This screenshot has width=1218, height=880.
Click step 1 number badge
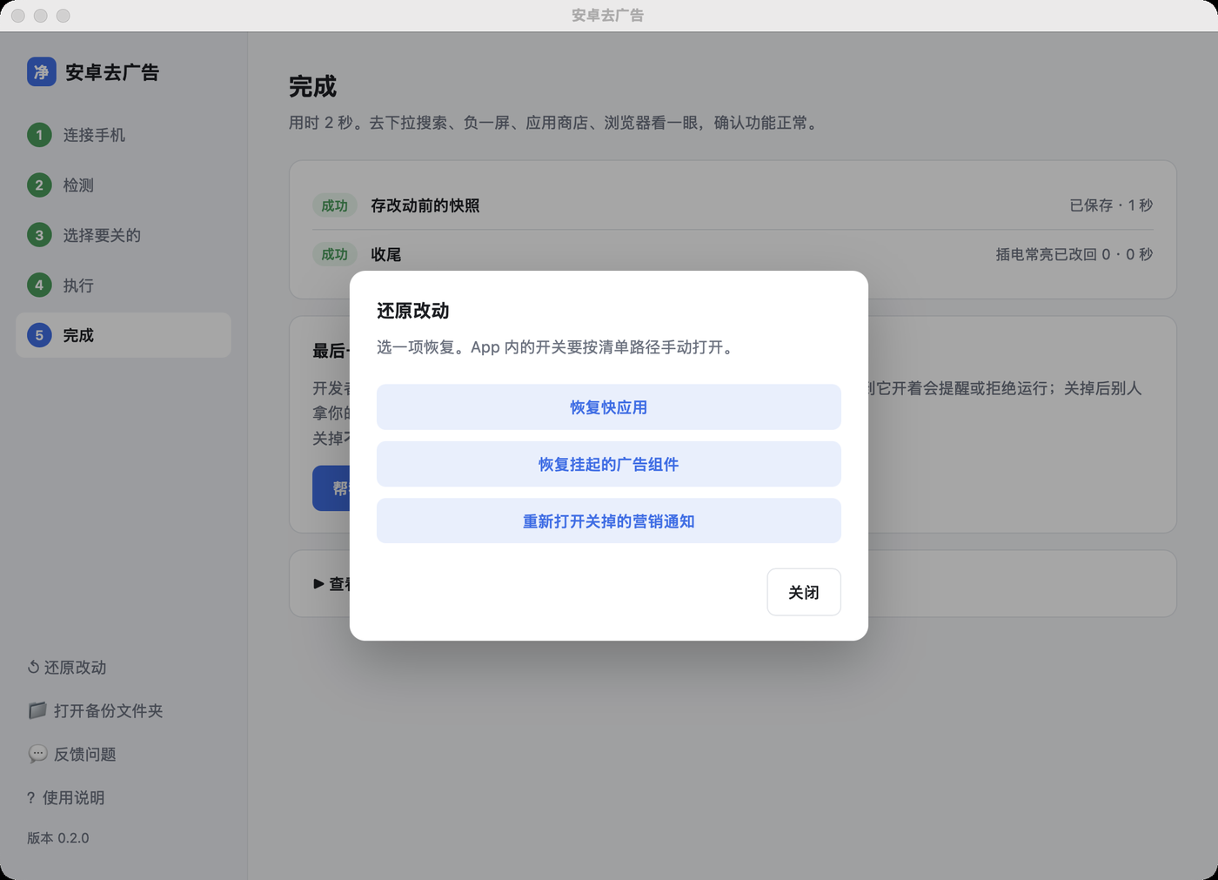click(x=39, y=135)
